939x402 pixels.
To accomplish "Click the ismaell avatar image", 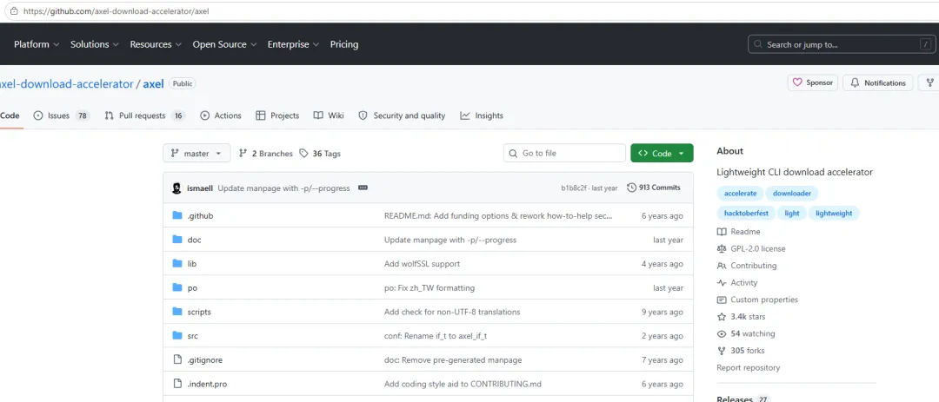I will [176, 188].
